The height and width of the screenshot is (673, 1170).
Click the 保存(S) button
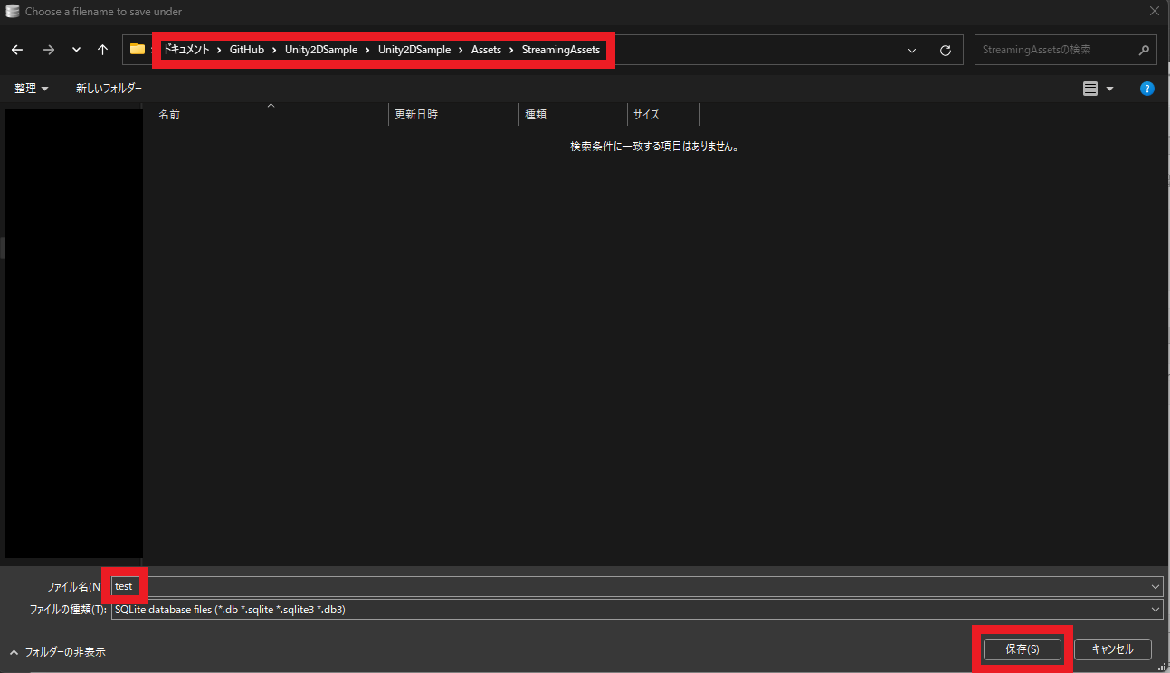coord(1023,649)
